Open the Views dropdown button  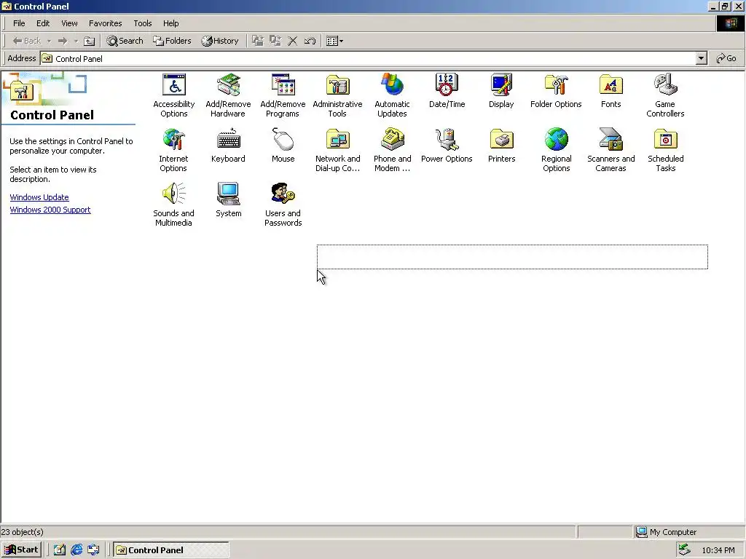[x=335, y=41]
